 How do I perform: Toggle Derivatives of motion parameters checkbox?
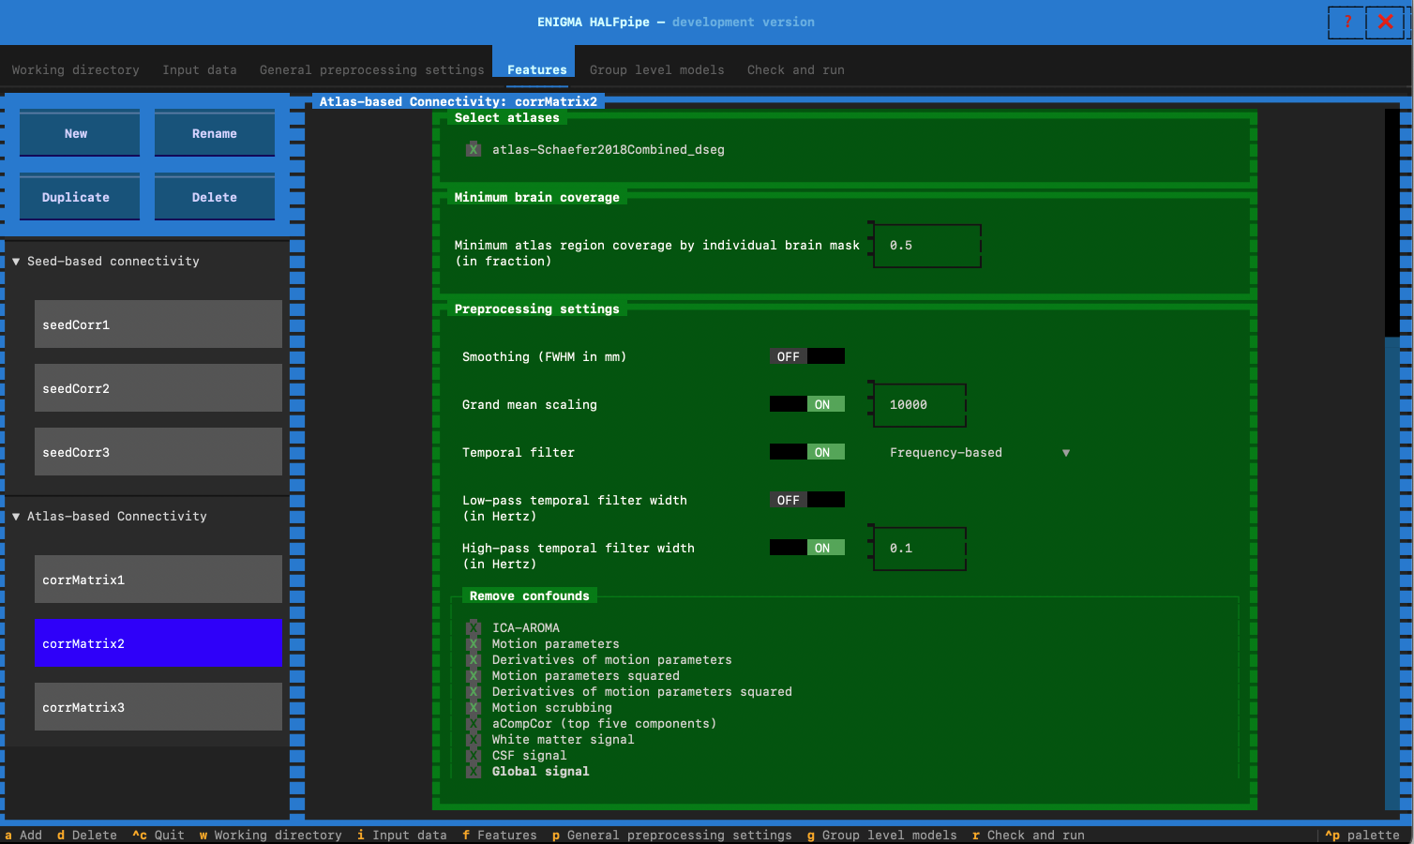pos(474,660)
